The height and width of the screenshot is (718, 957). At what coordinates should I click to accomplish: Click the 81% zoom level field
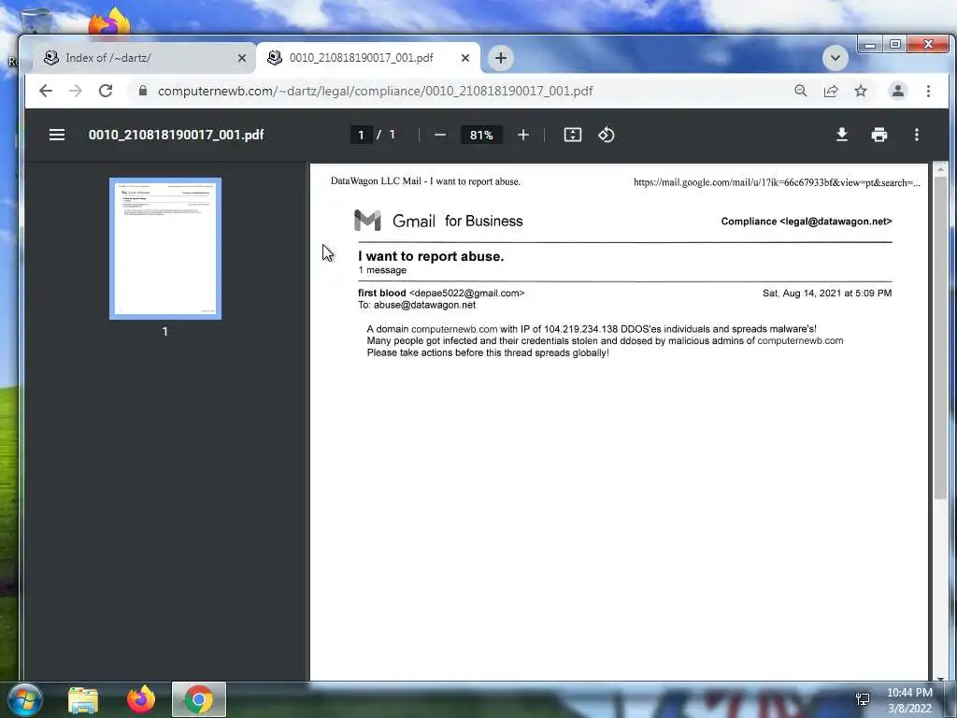tap(481, 135)
